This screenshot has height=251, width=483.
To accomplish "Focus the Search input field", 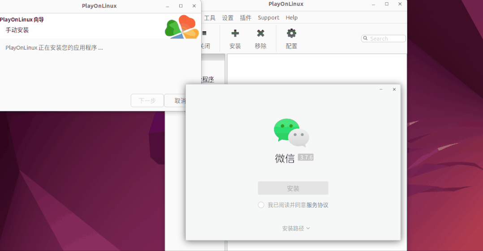I will pos(383,38).
